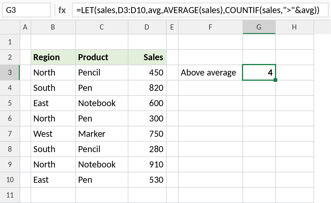Click cell G3 showing result 4

point(259,72)
